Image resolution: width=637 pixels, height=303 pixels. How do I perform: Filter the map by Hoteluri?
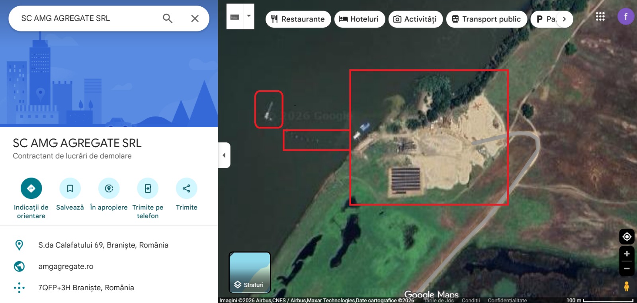[359, 19]
